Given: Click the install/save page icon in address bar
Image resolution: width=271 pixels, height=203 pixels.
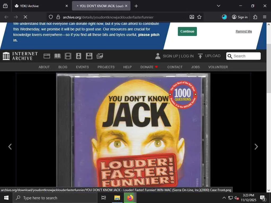Looking at the screenshot, I should pyautogui.click(x=192, y=17).
